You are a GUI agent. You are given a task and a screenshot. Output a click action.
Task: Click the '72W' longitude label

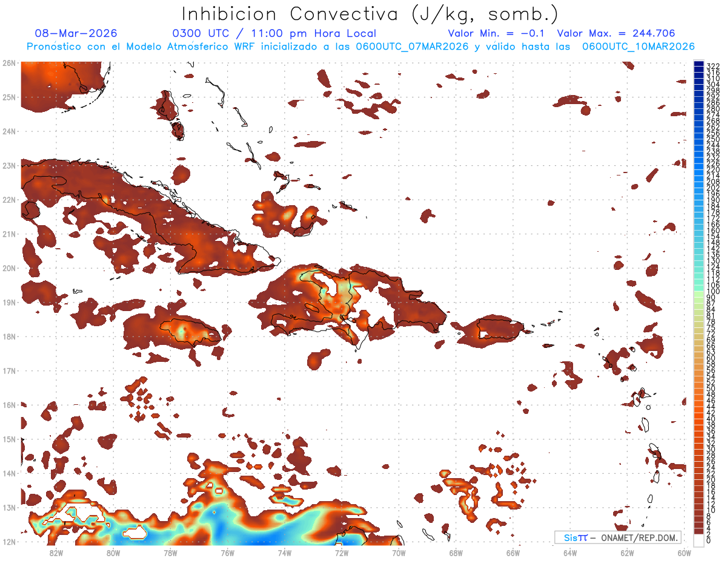point(342,553)
